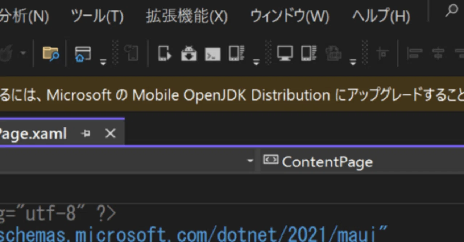The height and width of the screenshot is (242, 464).
Task: Open Android Device Manager icon
Action: (237, 53)
